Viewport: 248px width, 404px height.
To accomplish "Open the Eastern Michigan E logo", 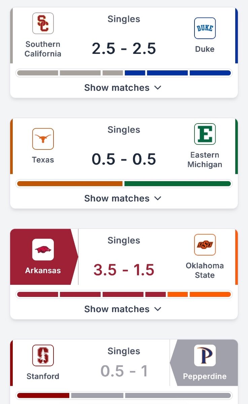I will (205, 134).
